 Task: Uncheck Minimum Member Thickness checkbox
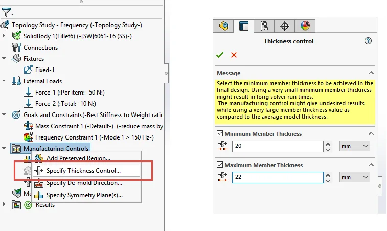[x=220, y=133]
